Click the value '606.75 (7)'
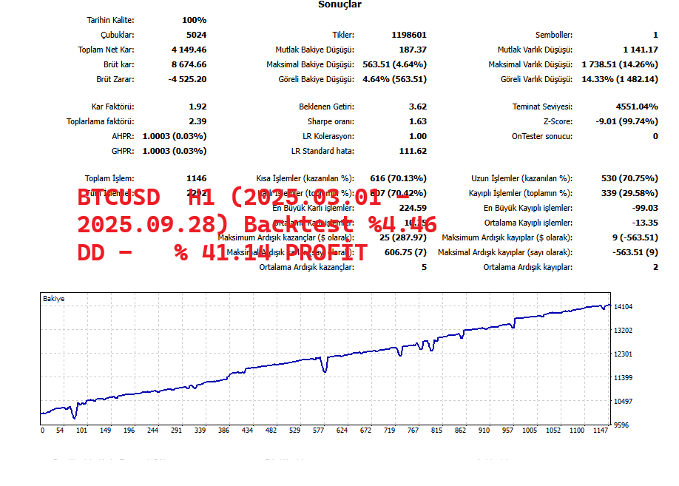 pos(405,252)
